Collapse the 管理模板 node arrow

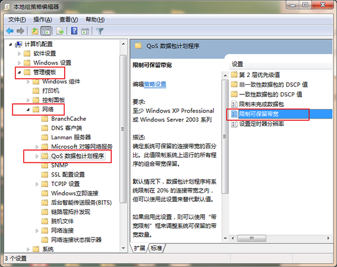pos(19,73)
